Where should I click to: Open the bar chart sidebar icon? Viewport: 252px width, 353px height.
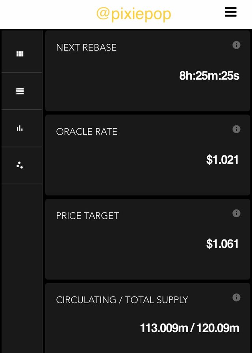20,128
